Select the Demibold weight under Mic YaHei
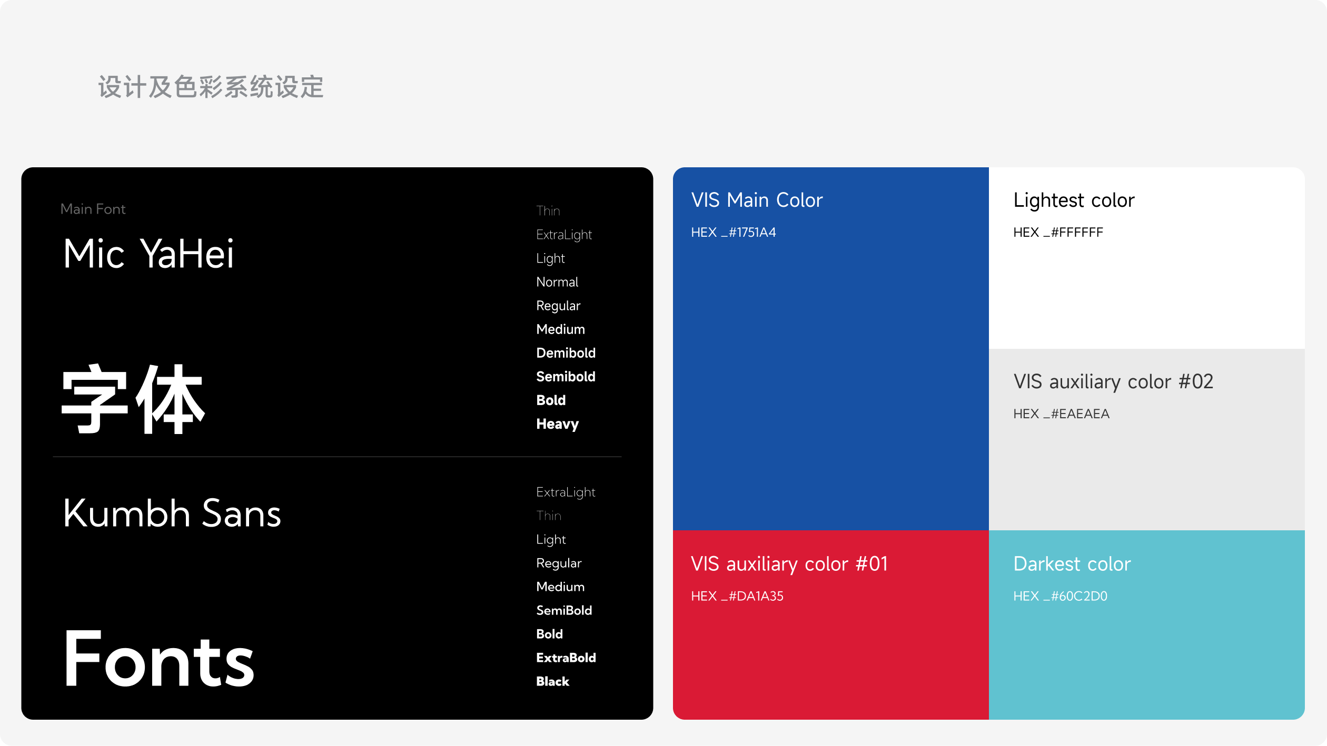Image resolution: width=1327 pixels, height=746 pixels. (566, 353)
